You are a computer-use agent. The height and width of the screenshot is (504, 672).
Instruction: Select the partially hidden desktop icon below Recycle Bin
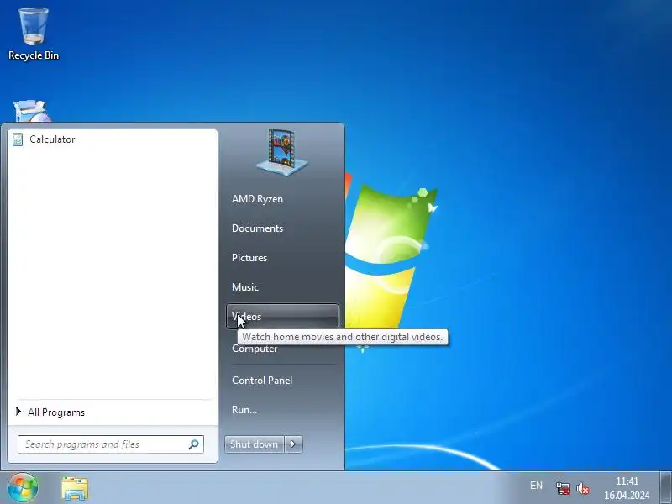[x=32, y=111]
